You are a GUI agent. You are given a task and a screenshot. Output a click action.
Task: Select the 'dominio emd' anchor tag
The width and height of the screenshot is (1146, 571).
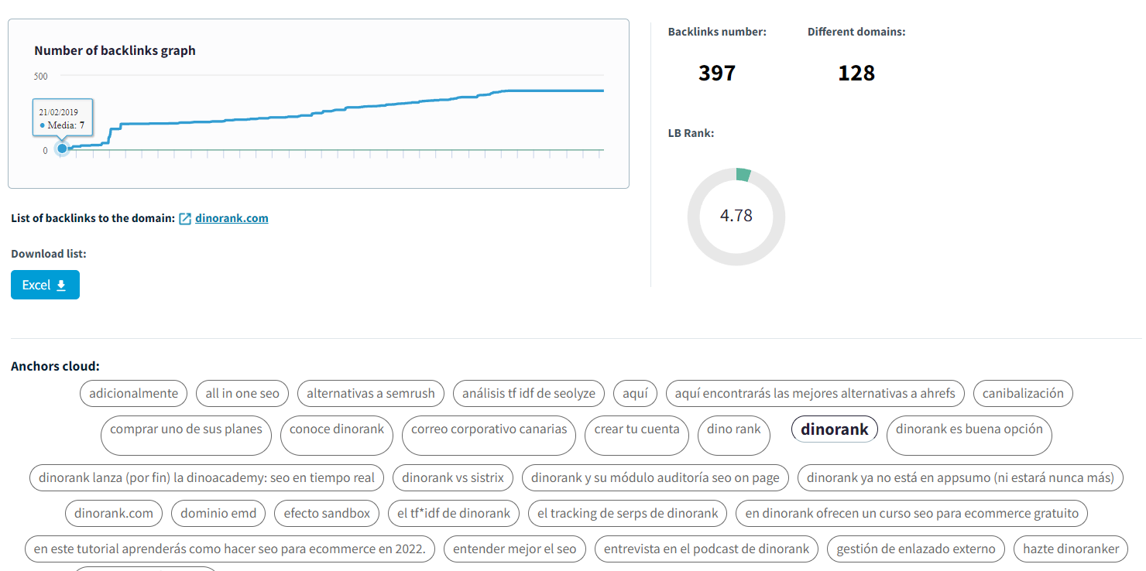pos(218,513)
